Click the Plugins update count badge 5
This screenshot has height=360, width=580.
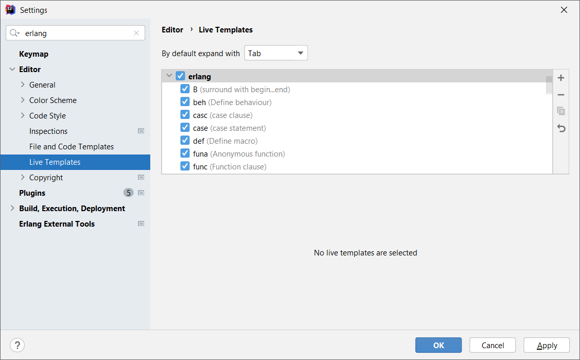point(128,193)
